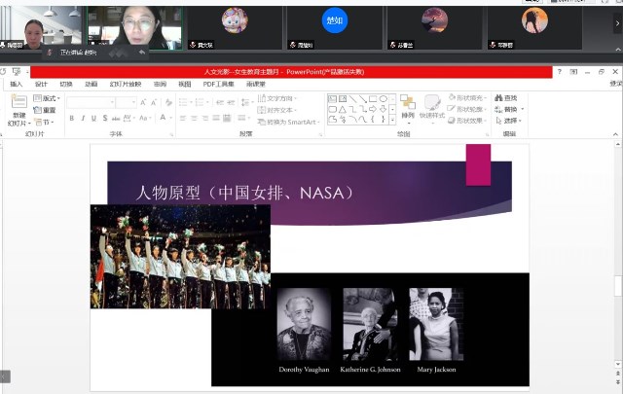Click Convert to SmartArt button
The width and height of the screenshot is (623, 394).
point(289,122)
